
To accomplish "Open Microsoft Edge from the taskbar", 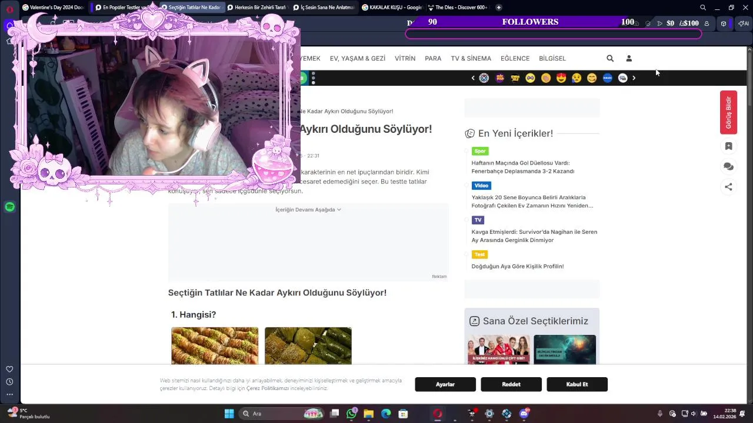I will pos(386,414).
